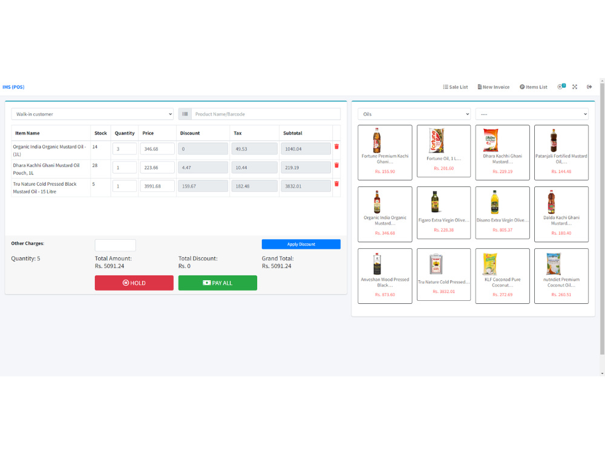Add KLF Coconad Pure Coconut product card
Screen dimensions: 605x454
pos(502,275)
